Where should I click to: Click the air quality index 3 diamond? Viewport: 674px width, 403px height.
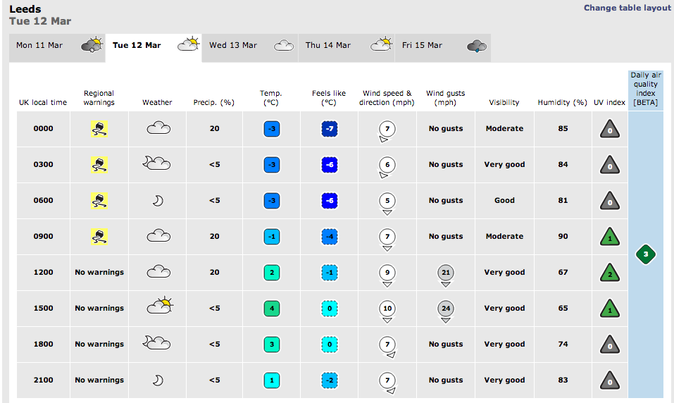(x=646, y=254)
